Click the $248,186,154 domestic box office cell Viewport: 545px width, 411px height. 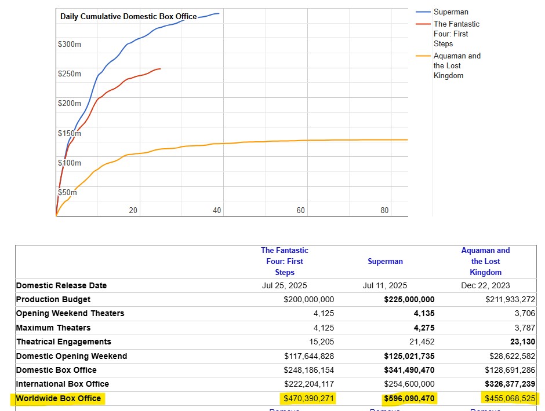308,370
